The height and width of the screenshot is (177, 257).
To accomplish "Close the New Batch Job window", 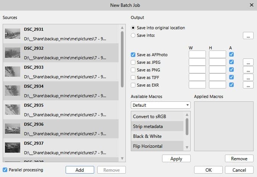I will 251,5.
